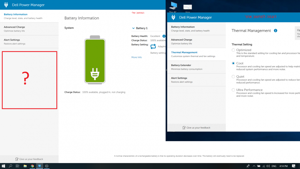Open Battery Extender tab in right window
300x169 pixels.
[196, 67]
